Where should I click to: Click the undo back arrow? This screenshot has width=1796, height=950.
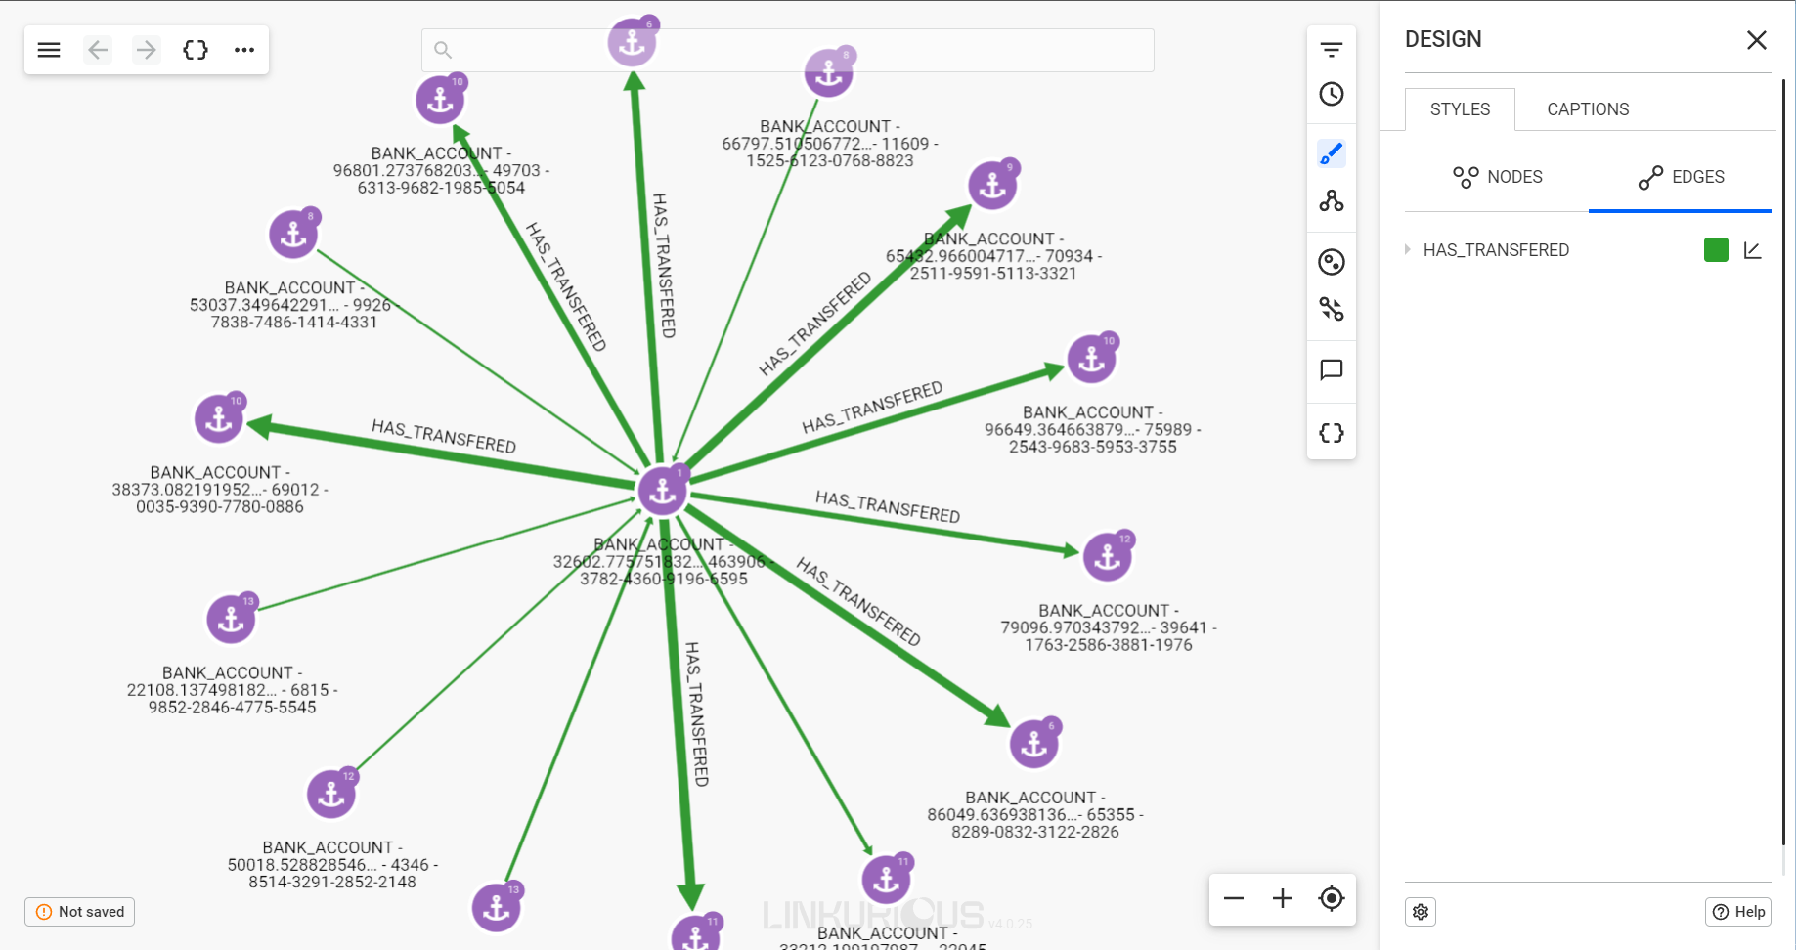pos(98,50)
